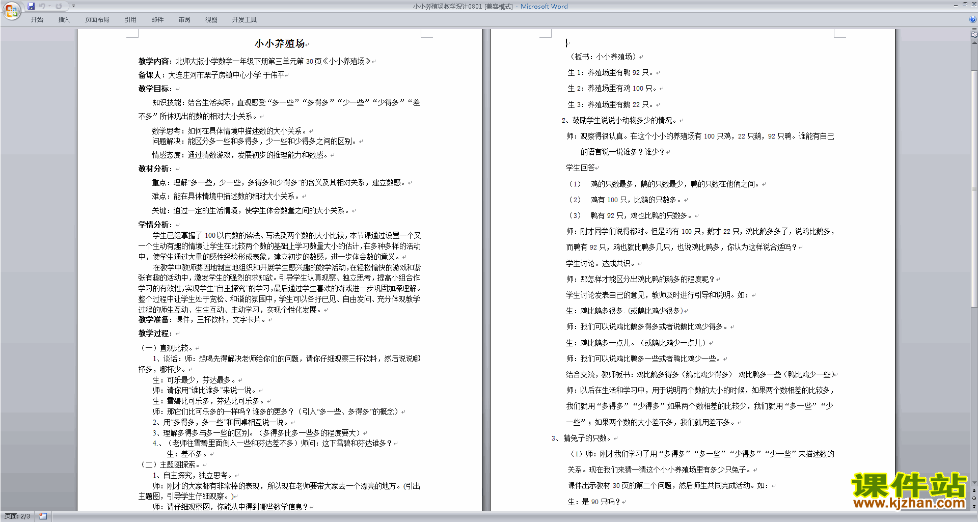Click the line 3、猜兔子的只数
The width and height of the screenshot is (978, 522).
click(582, 438)
